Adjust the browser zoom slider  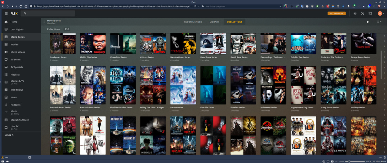pos(354,161)
